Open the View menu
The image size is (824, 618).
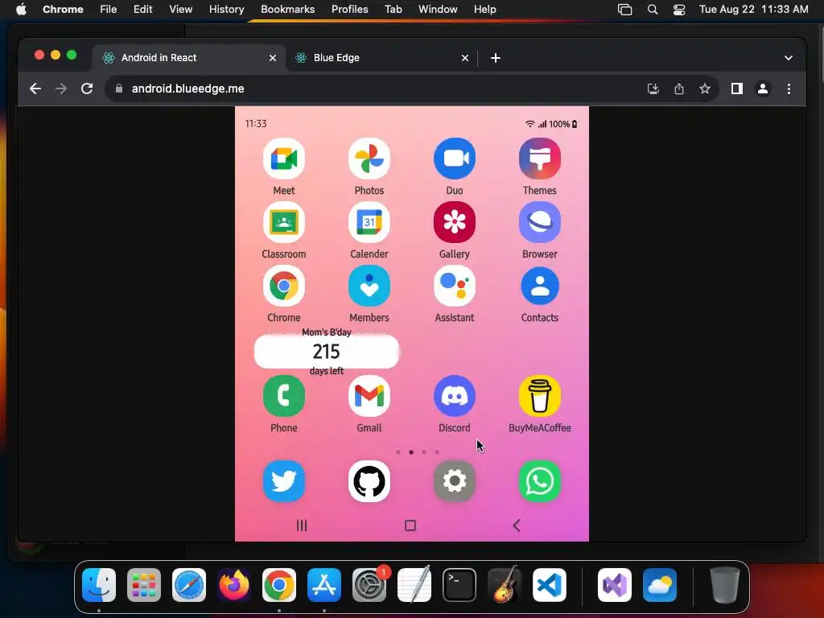pos(180,9)
